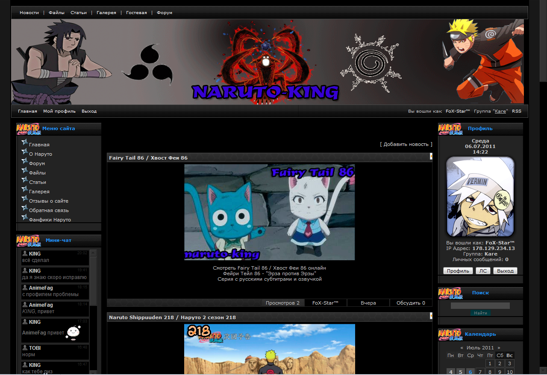
Task: Click NARUTO-KING site banner
Action: [x=268, y=61]
